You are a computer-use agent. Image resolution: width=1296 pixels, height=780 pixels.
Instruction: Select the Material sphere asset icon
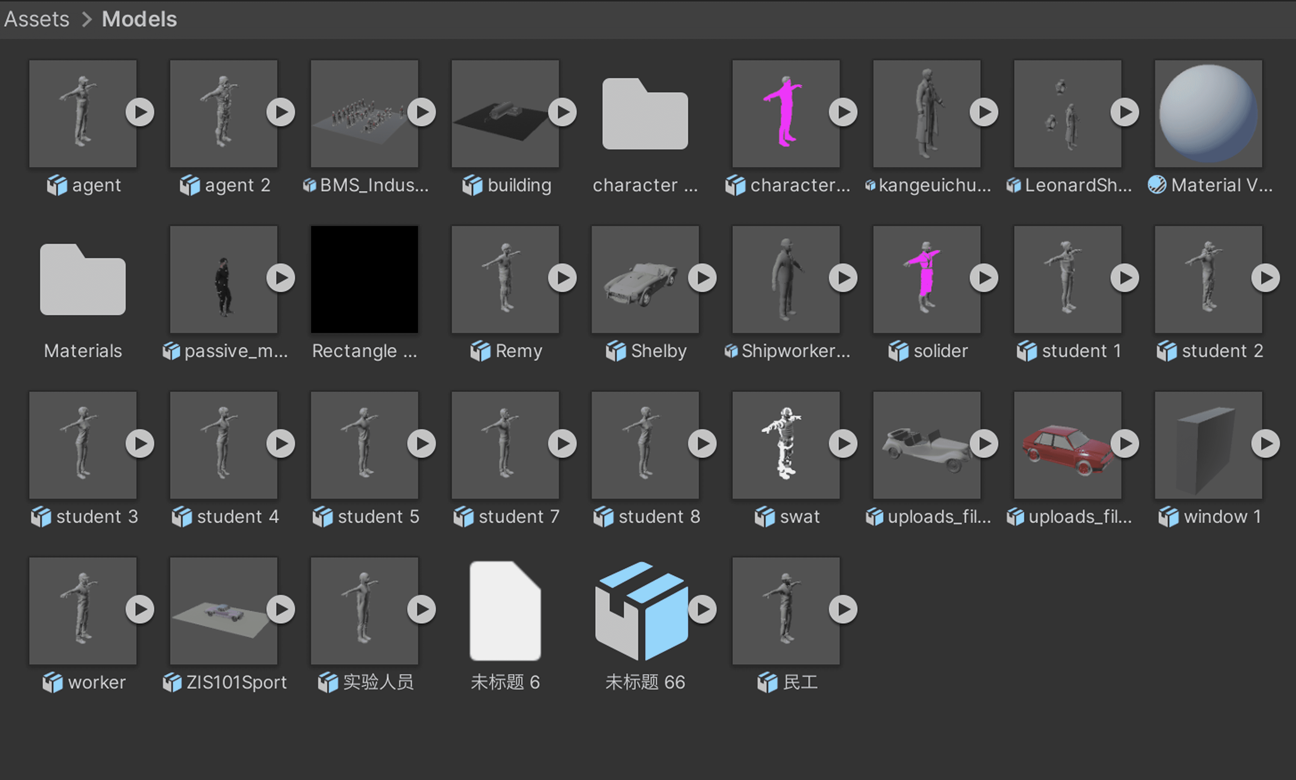[1208, 114]
